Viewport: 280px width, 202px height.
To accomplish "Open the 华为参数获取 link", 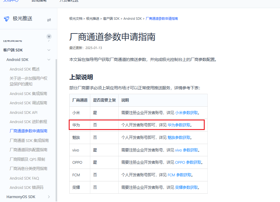I will click(179, 125).
